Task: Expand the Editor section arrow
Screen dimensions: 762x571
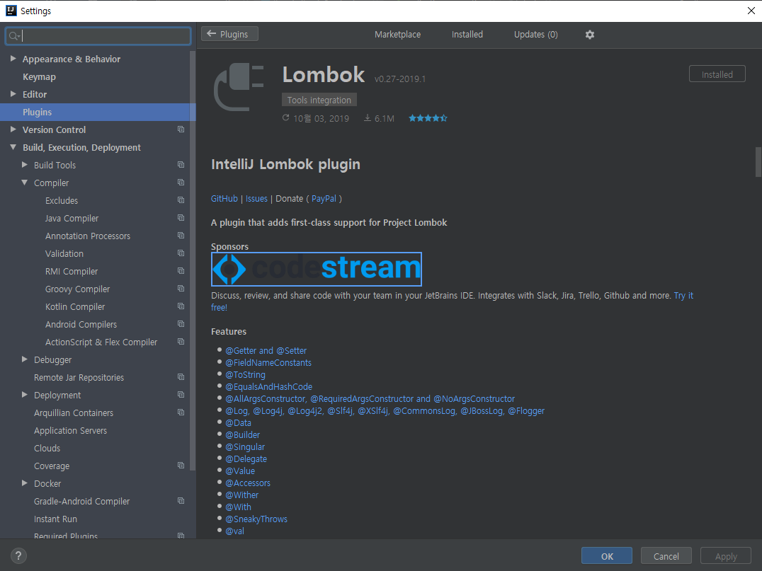Action: (13, 93)
